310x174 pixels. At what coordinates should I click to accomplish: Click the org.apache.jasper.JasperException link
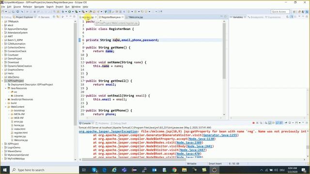point(108,131)
